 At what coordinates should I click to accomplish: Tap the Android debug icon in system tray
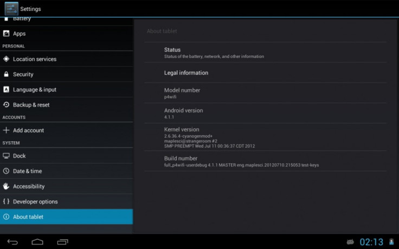(x=350, y=242)
